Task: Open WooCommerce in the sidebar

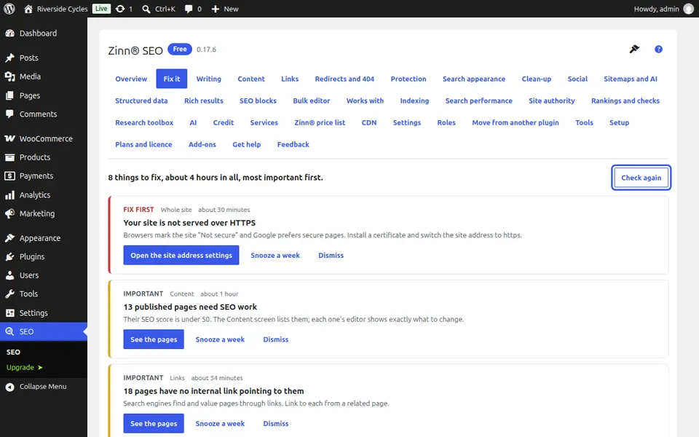Action: click(x=44, y=138)
